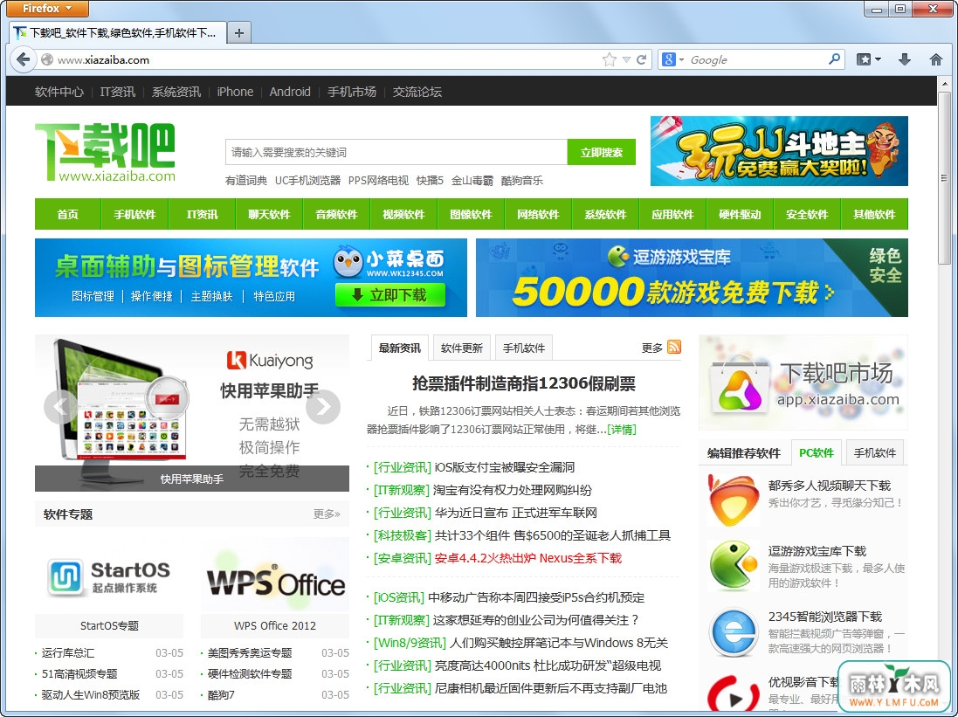Click the search magnifier in Google box
The height and width of the screenshot is (717, 958).
(x=834, y=59)
